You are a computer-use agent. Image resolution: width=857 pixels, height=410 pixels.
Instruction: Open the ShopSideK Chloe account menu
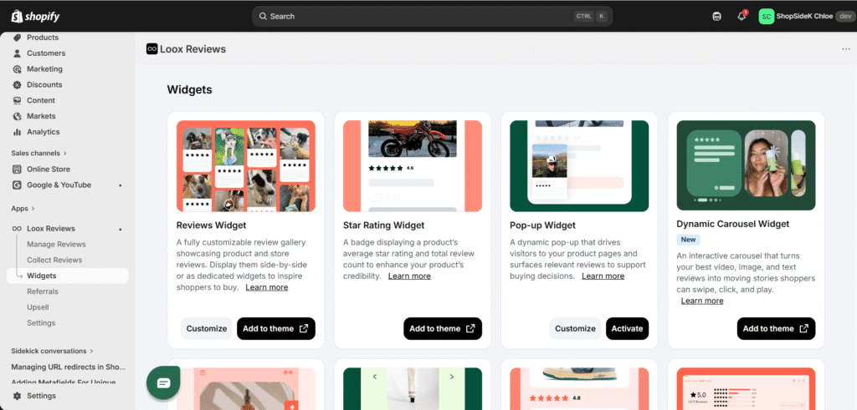806,17
